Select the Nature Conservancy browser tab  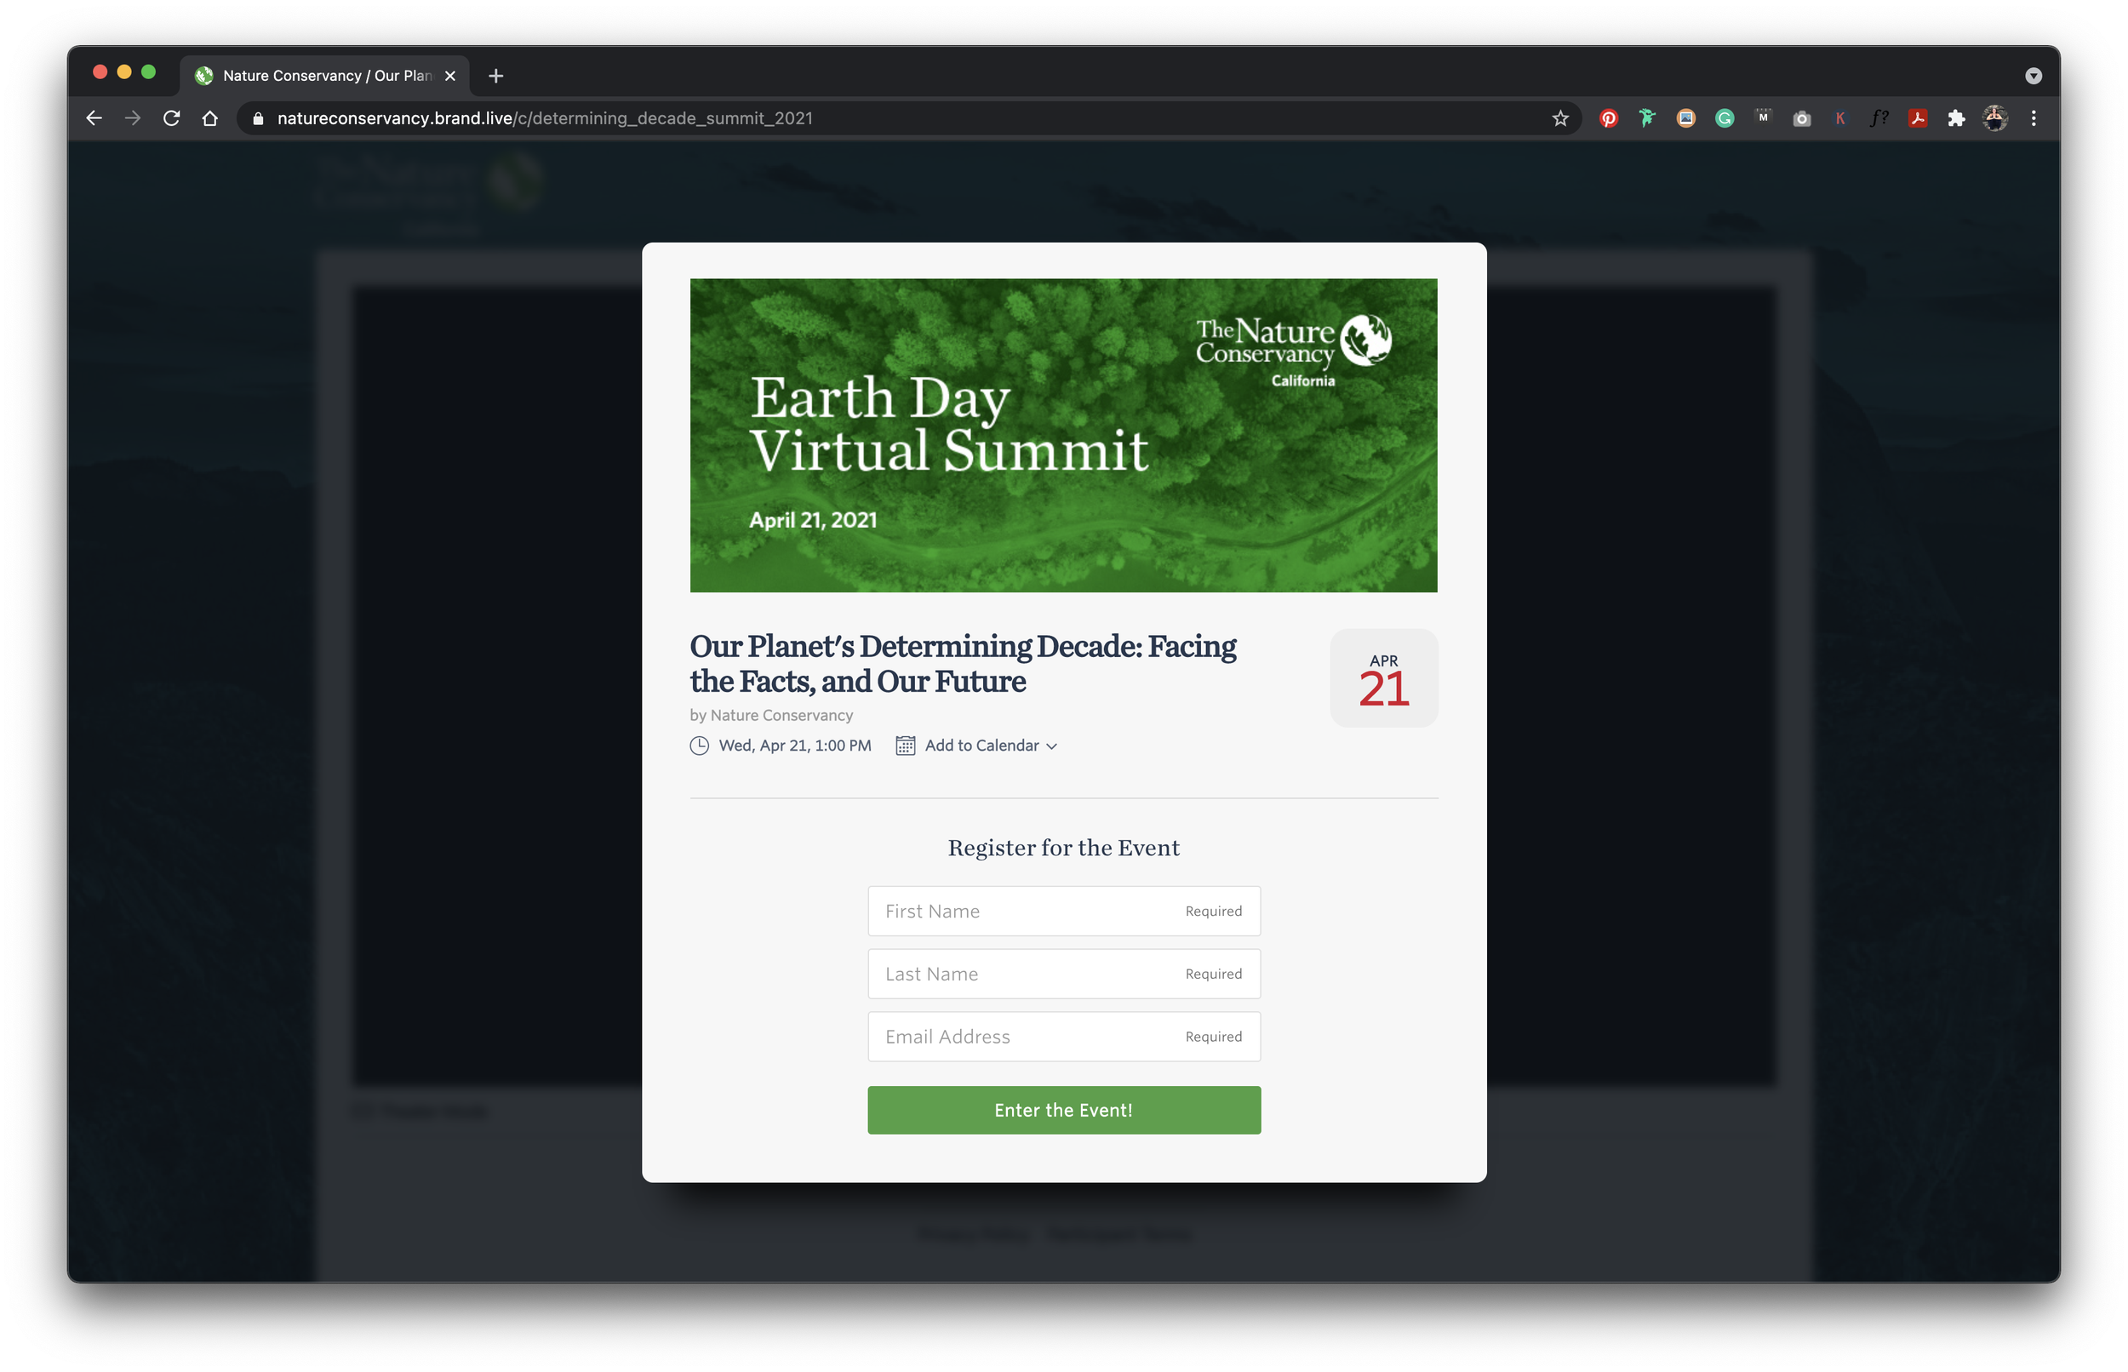[x=325, y=76]
